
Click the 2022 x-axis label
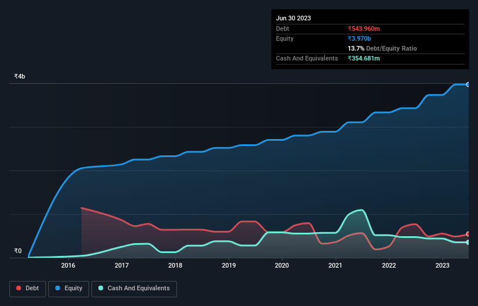pos(389,265)
